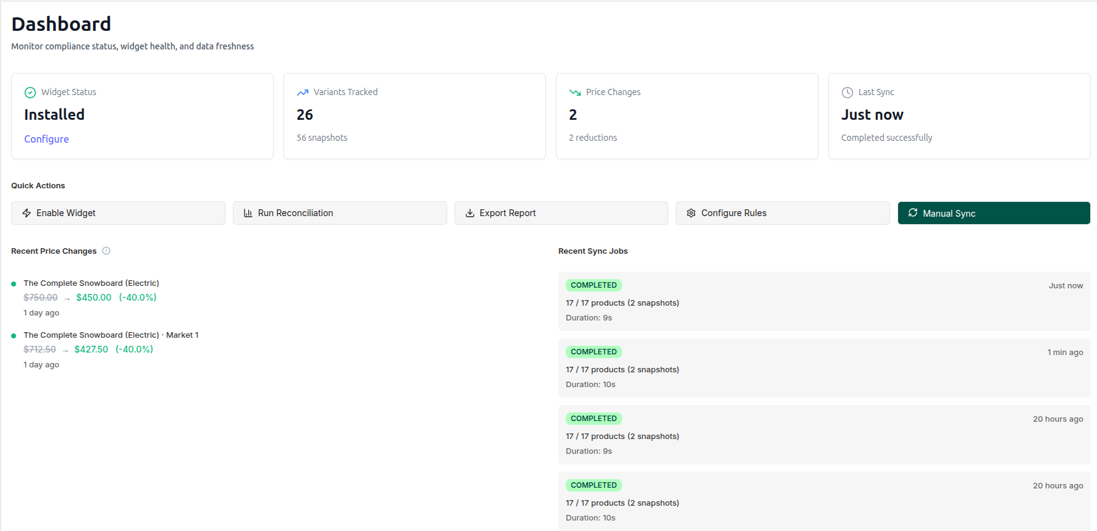
Task: Click the Recent Sync Jobs heading
Action: 593,251
